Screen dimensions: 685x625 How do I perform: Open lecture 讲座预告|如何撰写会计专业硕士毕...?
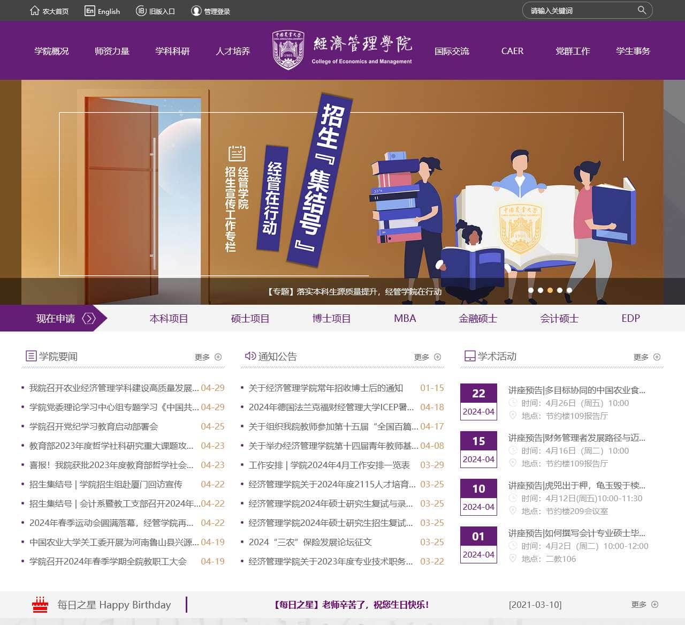pyautogui.click(x=577, y=533)
